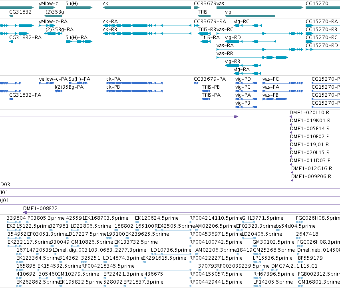
Task: Click the "vas-RB" transcript label
Action: (x=225, y=54)
